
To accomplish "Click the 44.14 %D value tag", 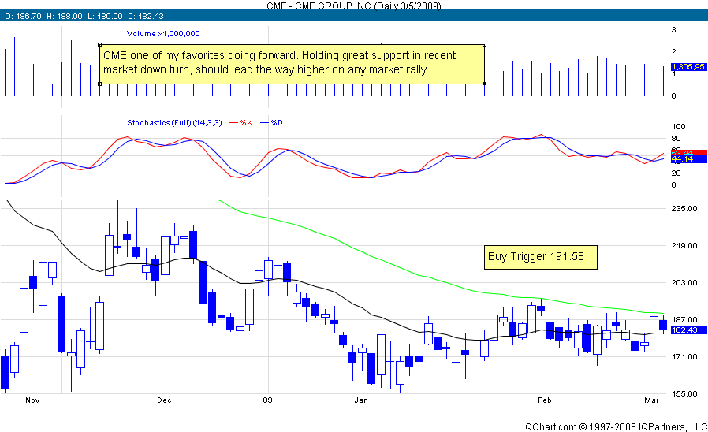I will 688,159.
